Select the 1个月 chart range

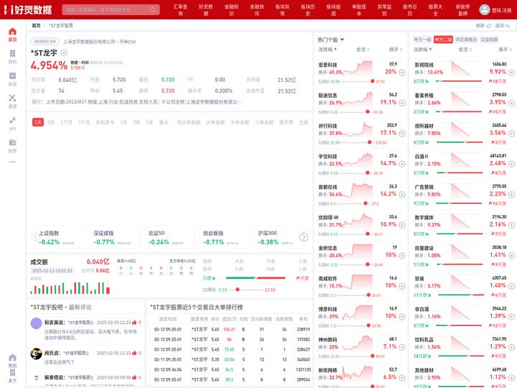pyautogui.click(x=66, y=122)
